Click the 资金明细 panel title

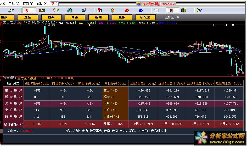click(10, 78)
